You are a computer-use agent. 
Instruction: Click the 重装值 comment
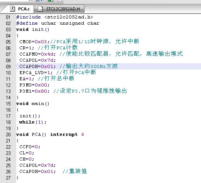(x=78, y=171)
